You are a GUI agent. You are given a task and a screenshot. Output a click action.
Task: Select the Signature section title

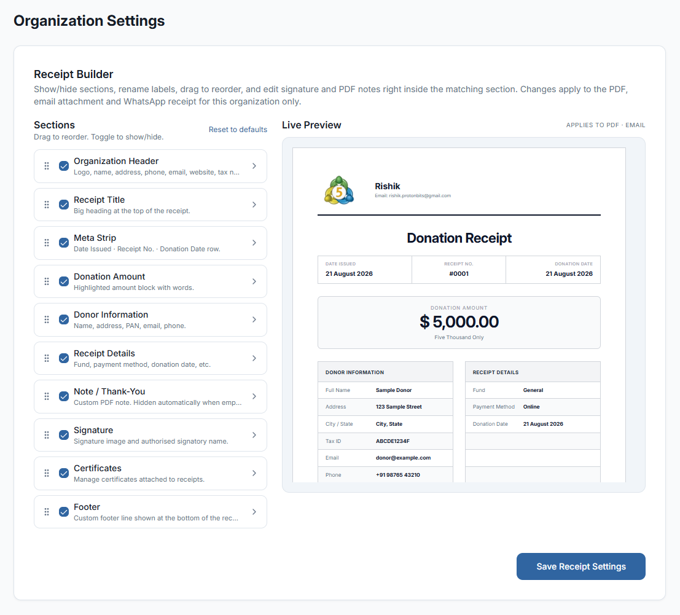[x=93, y=430]
